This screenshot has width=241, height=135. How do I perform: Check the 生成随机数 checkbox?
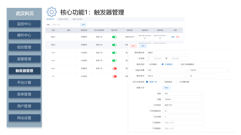[177, 82]
